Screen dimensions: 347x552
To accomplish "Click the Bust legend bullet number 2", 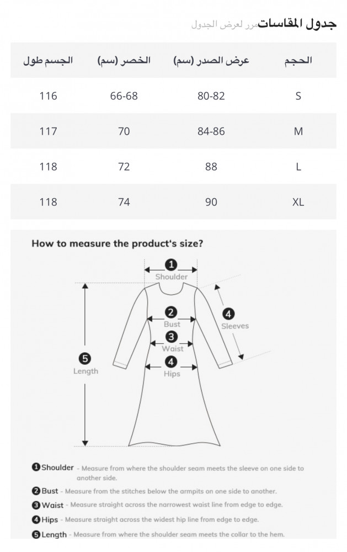I will coord(36,491).
